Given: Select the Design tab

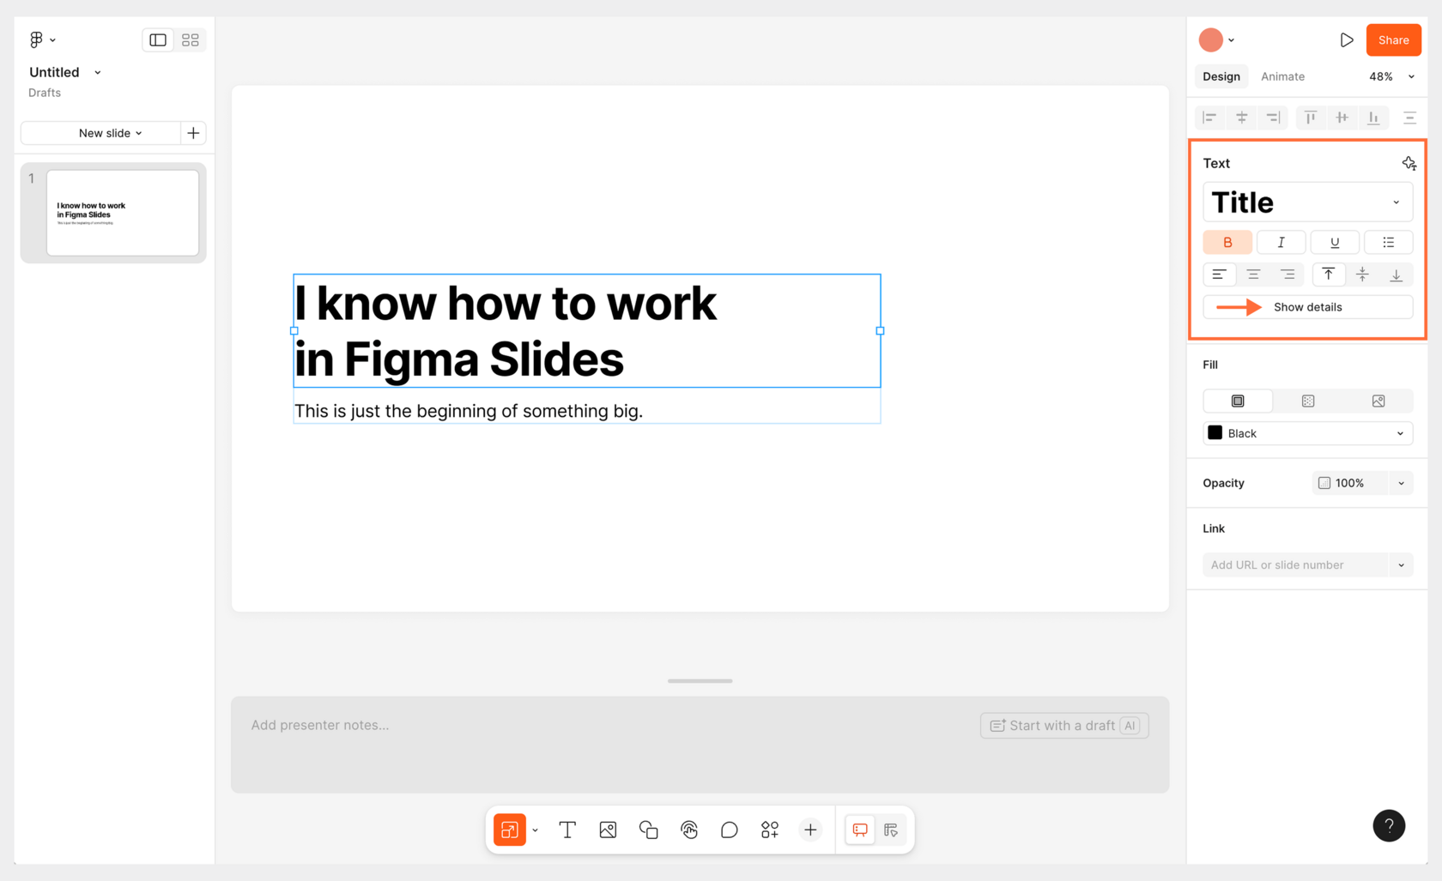Looking at the screenshot, I should [x=1221, y=76].
